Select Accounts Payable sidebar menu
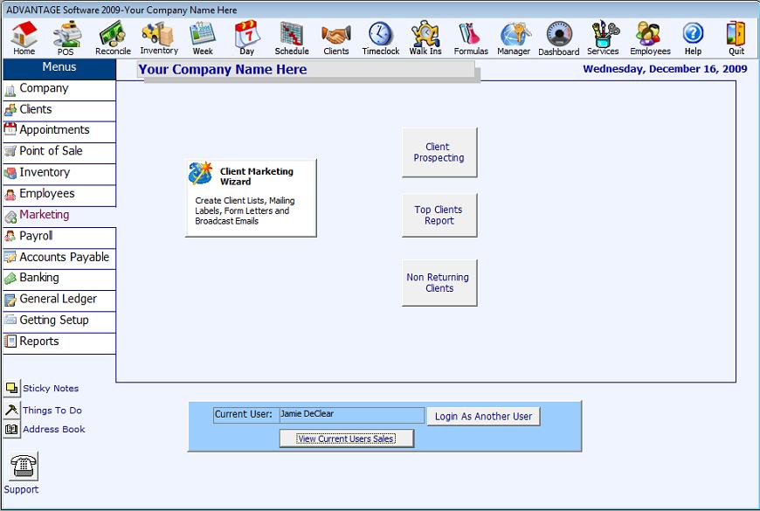 coord(59,259)
